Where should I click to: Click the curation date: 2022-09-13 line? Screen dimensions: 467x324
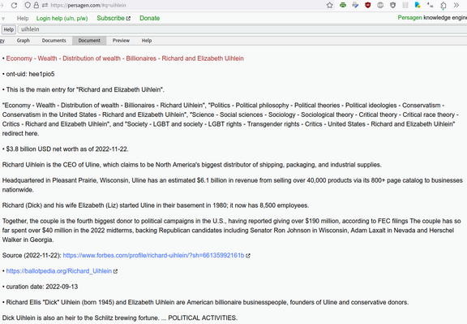(x=41, y=287)
